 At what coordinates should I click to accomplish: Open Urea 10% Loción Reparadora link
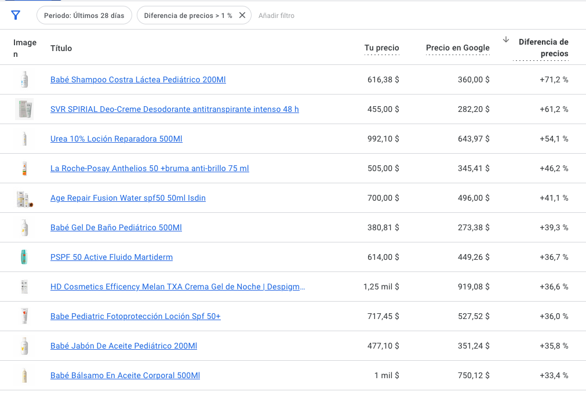[116, 139]
